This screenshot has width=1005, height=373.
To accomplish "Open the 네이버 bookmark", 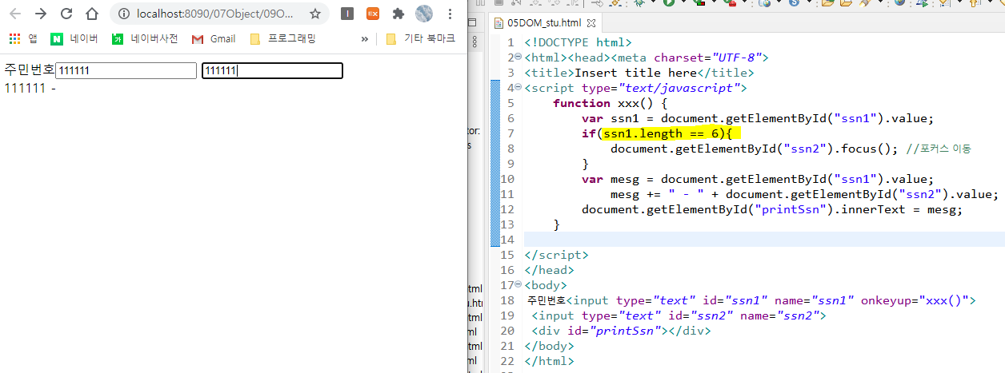I will point(74,38).
